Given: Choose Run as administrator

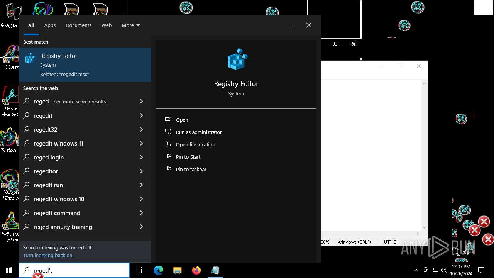Looking at the screenshot, I should pyautogui.click(x=199, y=132).
